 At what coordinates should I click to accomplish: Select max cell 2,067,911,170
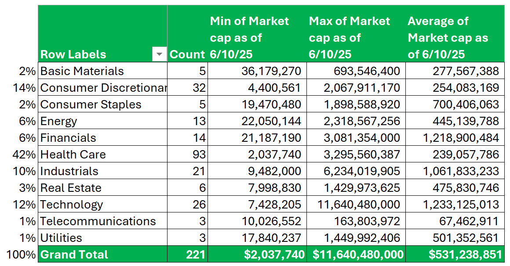pyautogui.click(x=356, y=87)
